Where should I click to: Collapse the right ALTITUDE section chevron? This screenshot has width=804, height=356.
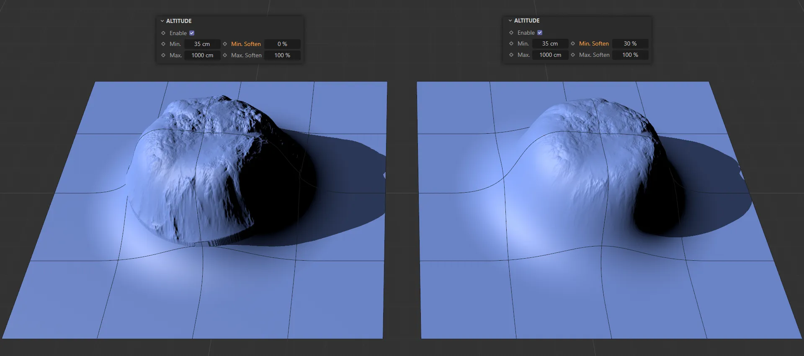click(510, 20)
